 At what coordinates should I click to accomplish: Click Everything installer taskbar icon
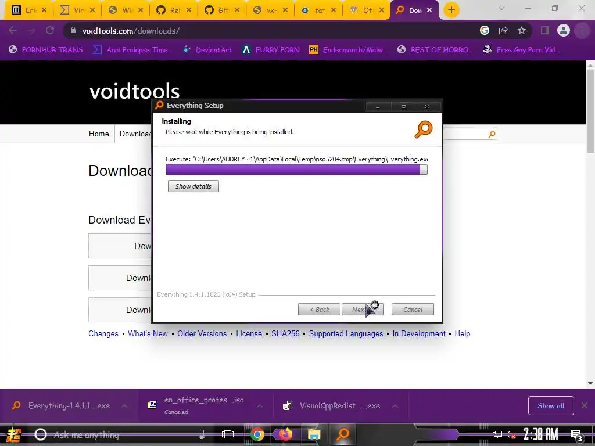click(343, 434)
